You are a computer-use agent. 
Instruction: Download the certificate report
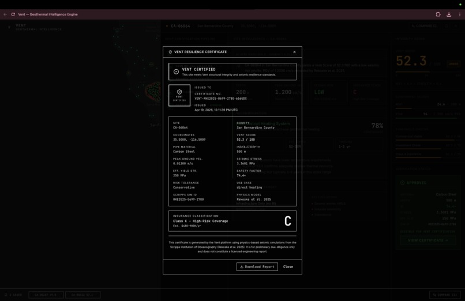pos(257,266)
